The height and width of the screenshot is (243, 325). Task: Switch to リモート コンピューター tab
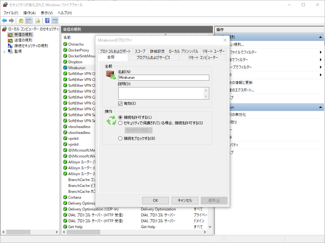[203, 58]
